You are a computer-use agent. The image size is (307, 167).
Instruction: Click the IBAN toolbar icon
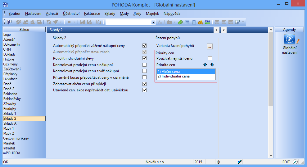tap(208, 22)
